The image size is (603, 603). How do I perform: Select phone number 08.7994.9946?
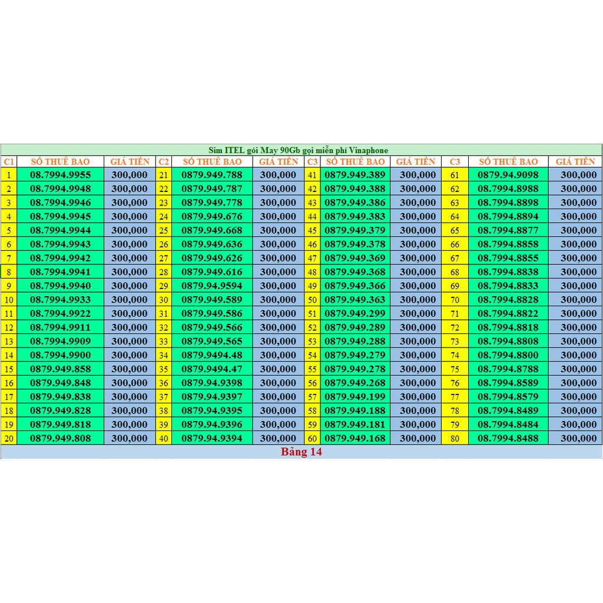(61, 203)
